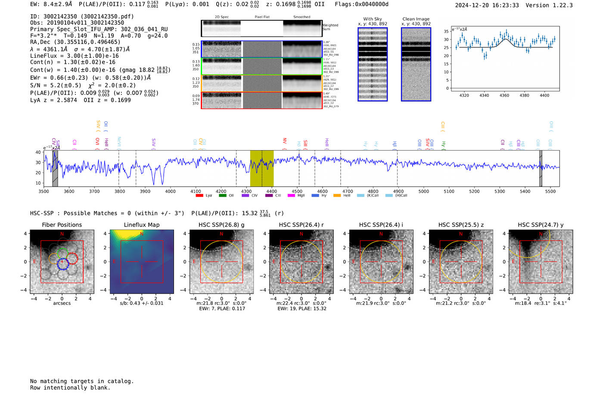Open the Fiber Positions image
The width and height of the screenshot is (603, 411).
(62, 262)
